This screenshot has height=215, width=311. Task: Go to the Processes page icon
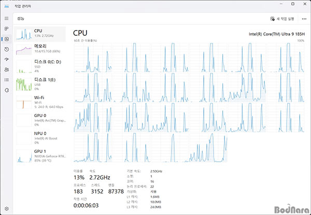(x=7, y=28)
